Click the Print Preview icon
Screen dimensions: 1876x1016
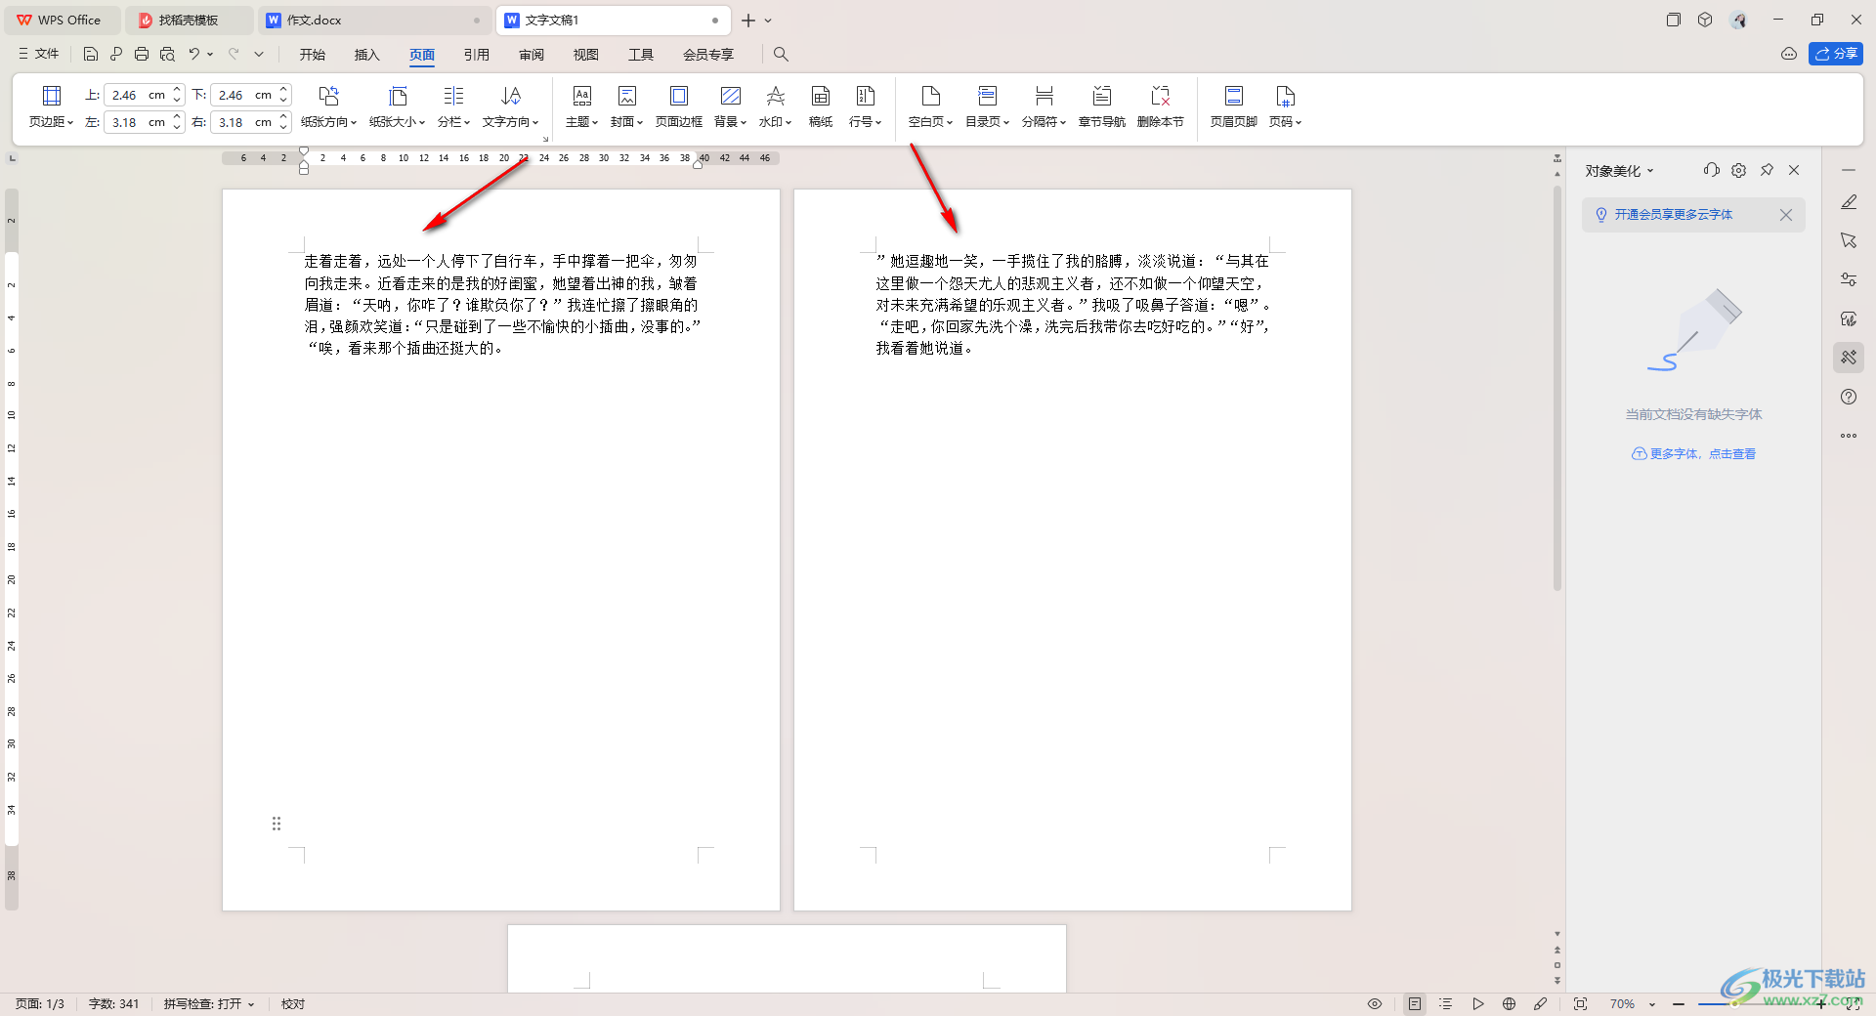167,54
